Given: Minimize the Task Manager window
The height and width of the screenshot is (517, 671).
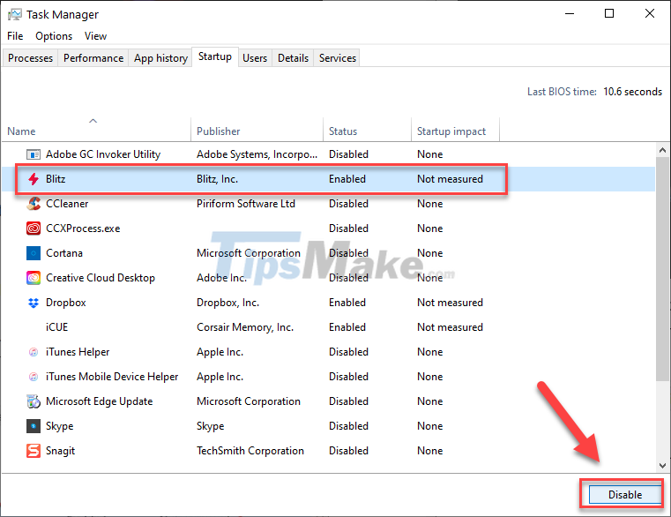Looking at the screenshot, I should [x=570, y=14].
